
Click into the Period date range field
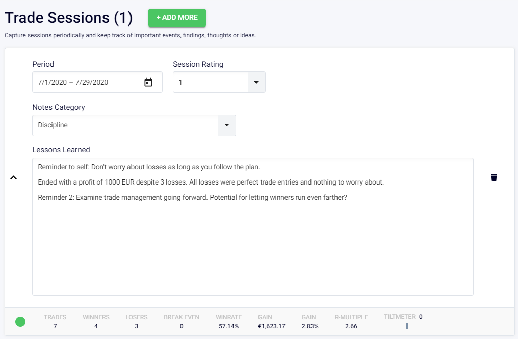97,82
